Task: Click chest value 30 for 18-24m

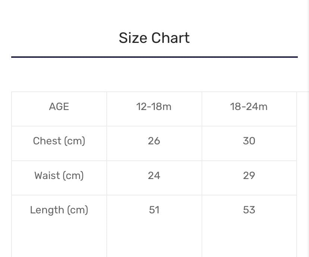Action: [x=249, y=141]
